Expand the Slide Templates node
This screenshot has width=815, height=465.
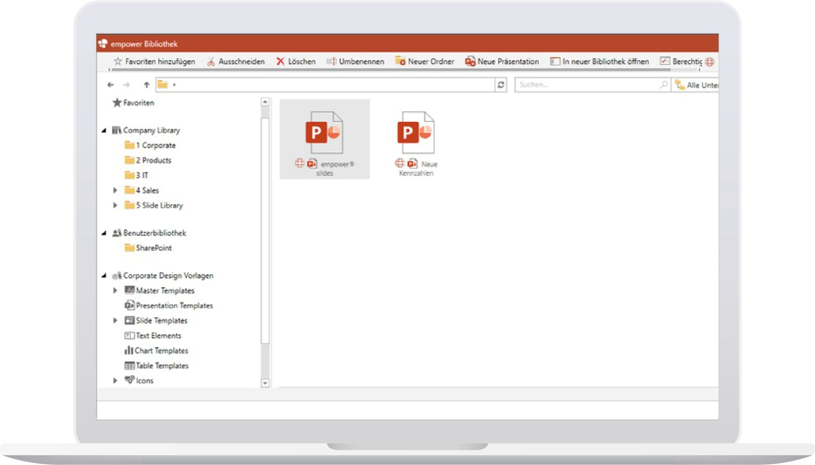[x=115, y=320]
